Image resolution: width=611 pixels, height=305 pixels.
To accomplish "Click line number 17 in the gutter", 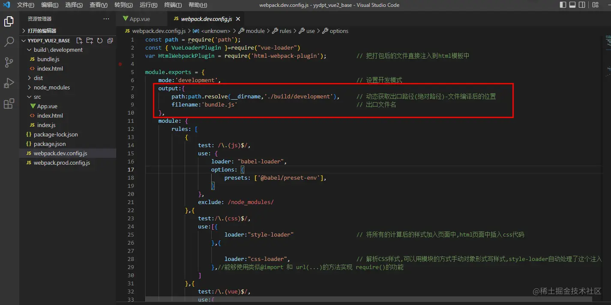I will pyautogui.click(x=131, y=169).
